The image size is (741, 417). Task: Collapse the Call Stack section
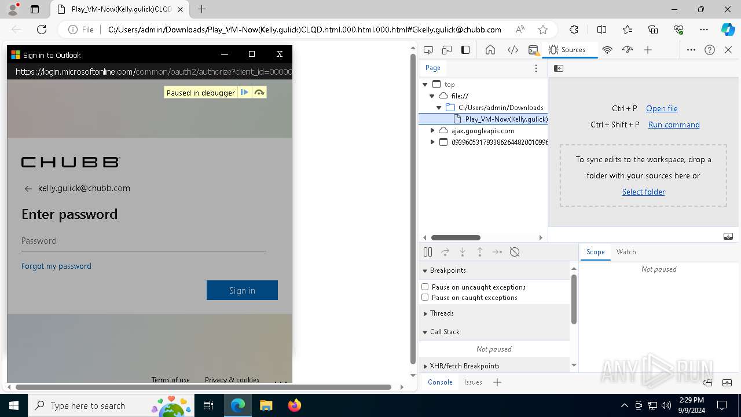[425, 332]
